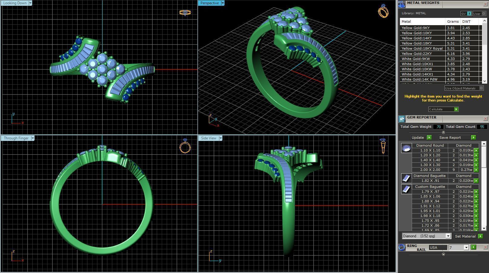Viewport: 489px width, 273px height.
Task: Click the Through Finger viewport label
Action: coord(16,138)
